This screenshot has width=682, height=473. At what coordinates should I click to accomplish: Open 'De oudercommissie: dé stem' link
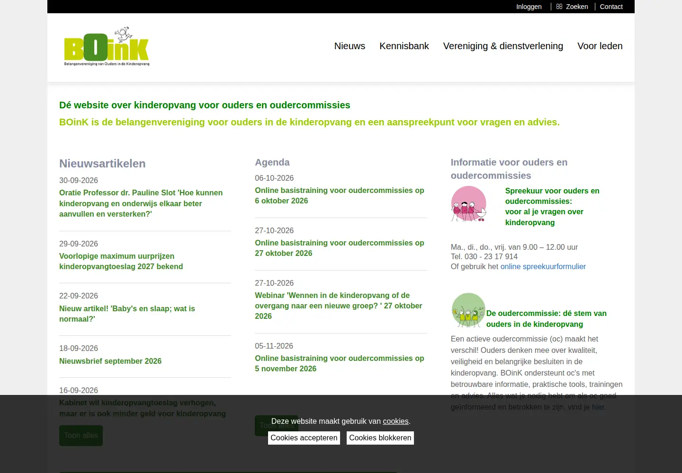click(547, 319)
